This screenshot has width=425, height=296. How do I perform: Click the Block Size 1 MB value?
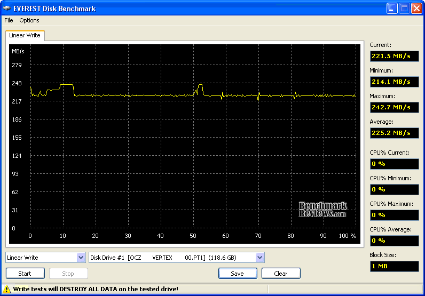[395, 266]
